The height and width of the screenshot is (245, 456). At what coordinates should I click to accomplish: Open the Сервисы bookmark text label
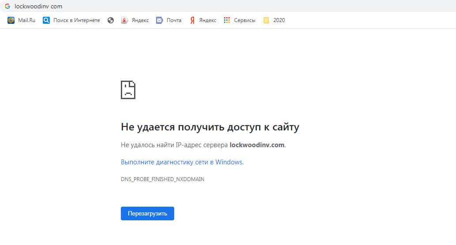point(244,20)
